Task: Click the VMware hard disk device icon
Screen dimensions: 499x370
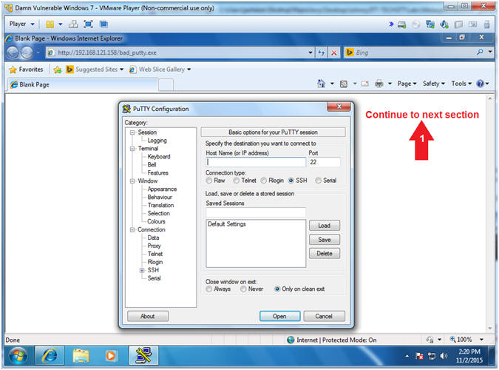Action: pyautogui.click(x=402, y=24)
